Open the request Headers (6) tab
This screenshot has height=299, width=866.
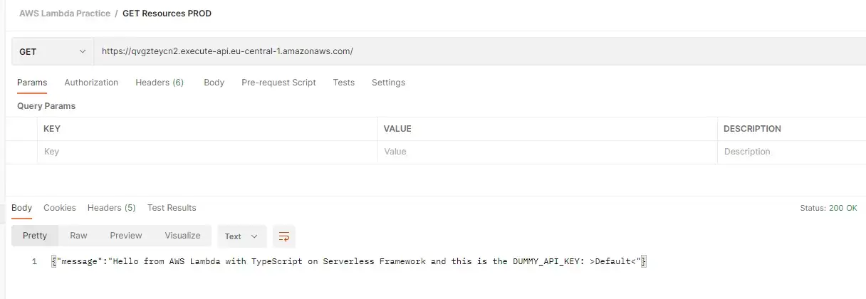coord(160,83)
